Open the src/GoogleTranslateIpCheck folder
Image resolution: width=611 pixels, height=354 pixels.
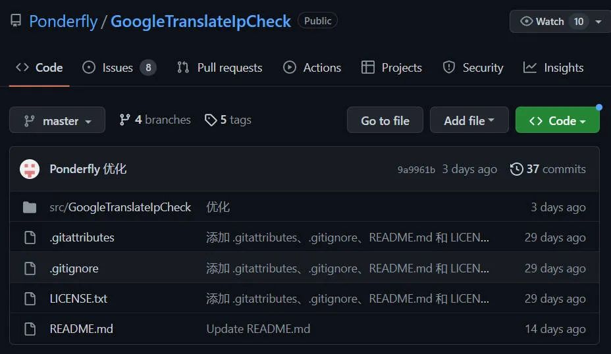(120, 207)
